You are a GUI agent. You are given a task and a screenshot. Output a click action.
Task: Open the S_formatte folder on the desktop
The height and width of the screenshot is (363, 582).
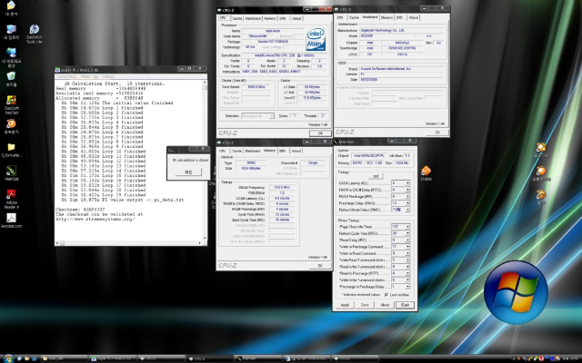(x=11, y=150)
